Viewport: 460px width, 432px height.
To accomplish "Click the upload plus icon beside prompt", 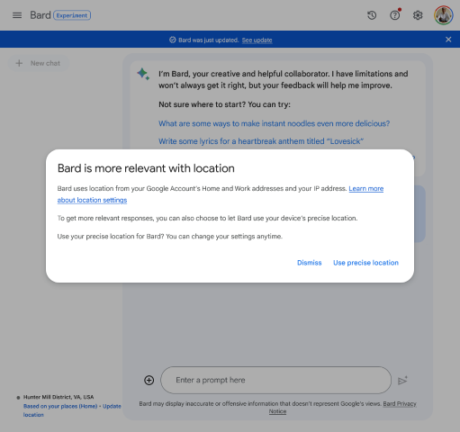I will pyautogui.click(x=149, y=381).
